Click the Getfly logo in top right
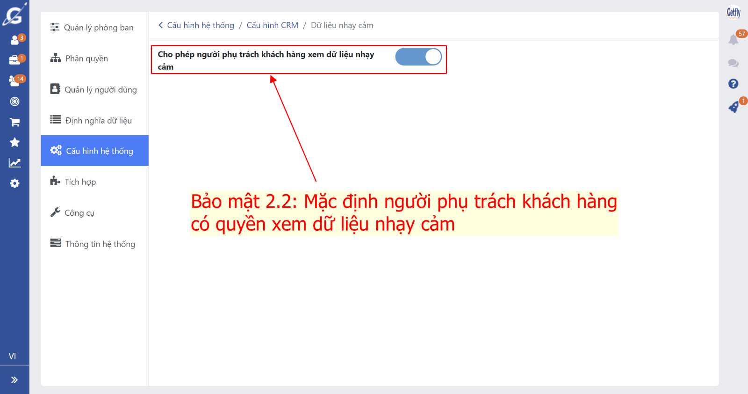The image size is (748, 394). coord(733,12)
